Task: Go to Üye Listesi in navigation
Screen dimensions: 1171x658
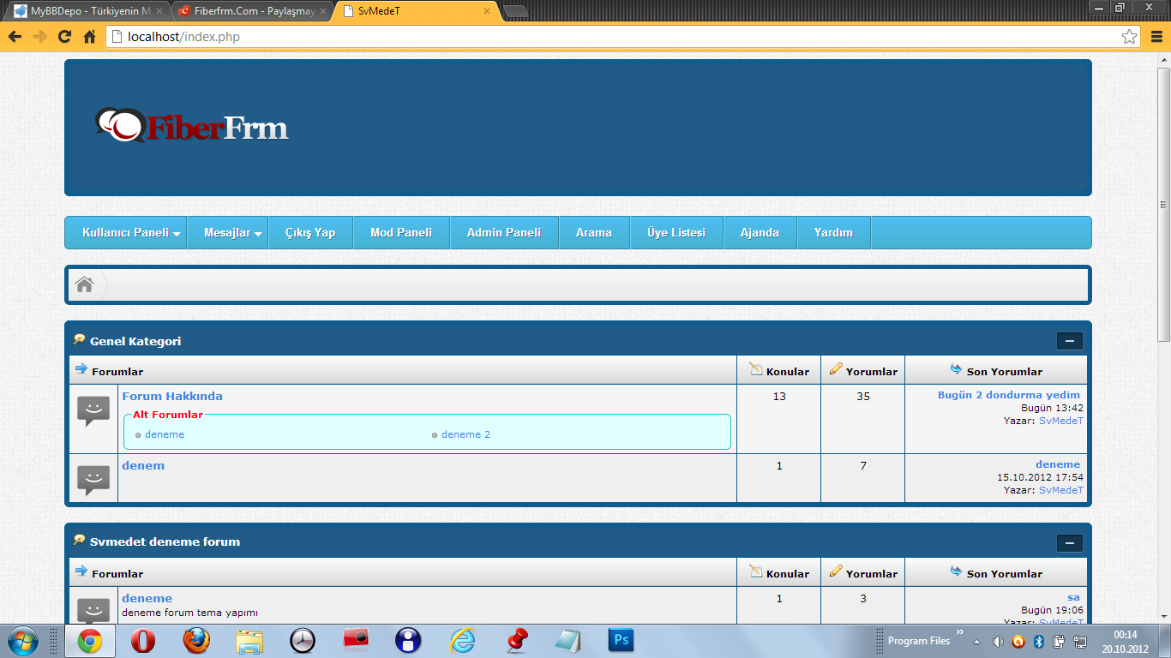Action: click(x=676, y=232)
